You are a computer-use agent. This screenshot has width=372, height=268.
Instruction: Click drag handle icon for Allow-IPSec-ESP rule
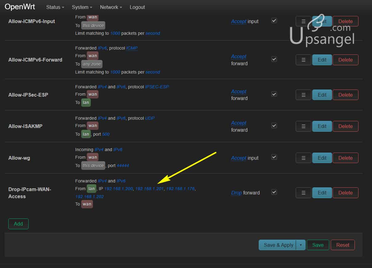[x=303, y=95]
